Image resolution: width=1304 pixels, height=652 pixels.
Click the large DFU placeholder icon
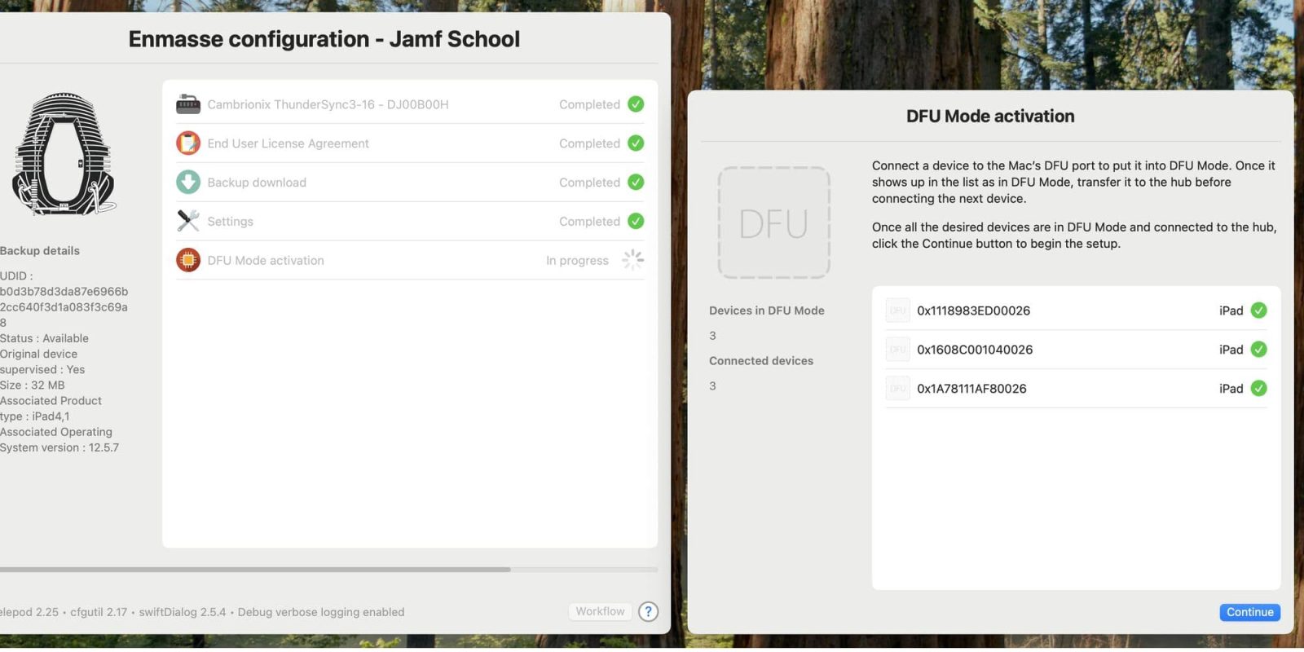773,222
